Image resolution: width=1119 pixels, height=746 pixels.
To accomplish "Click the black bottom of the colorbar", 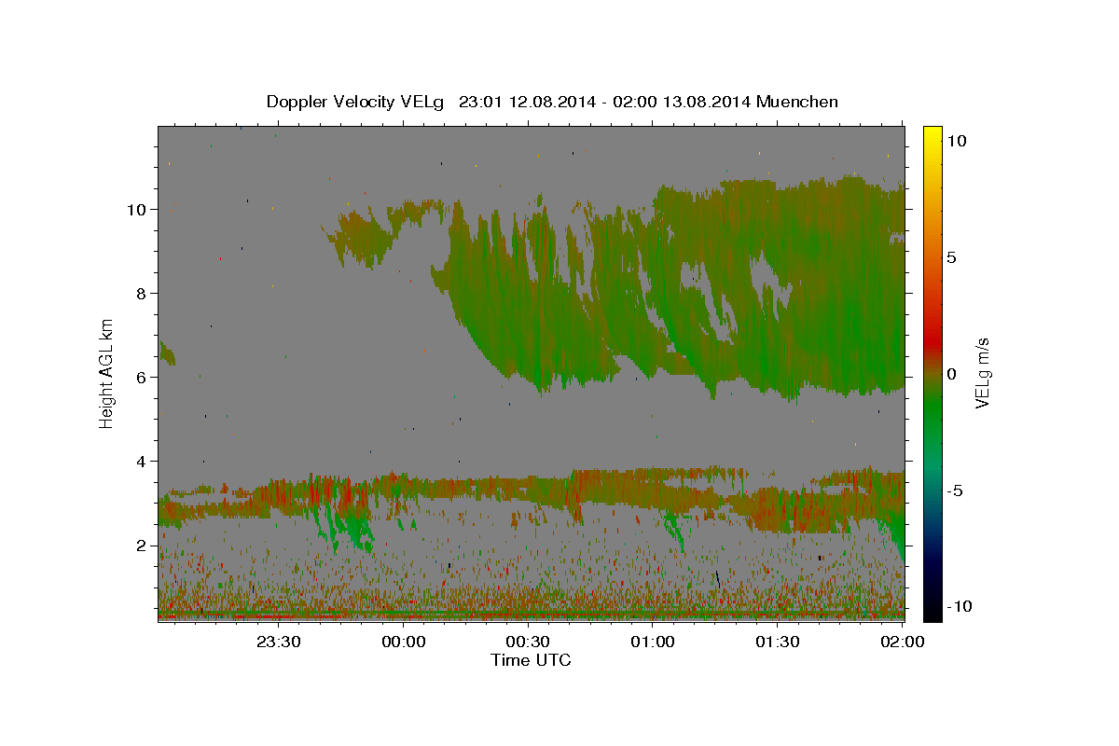I will click(932, 606).
